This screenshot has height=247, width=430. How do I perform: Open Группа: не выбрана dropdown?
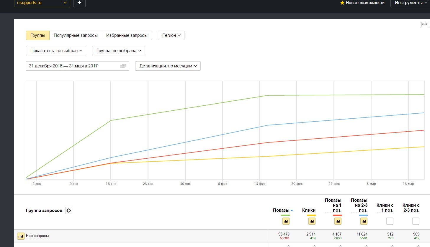click(118, 51)
